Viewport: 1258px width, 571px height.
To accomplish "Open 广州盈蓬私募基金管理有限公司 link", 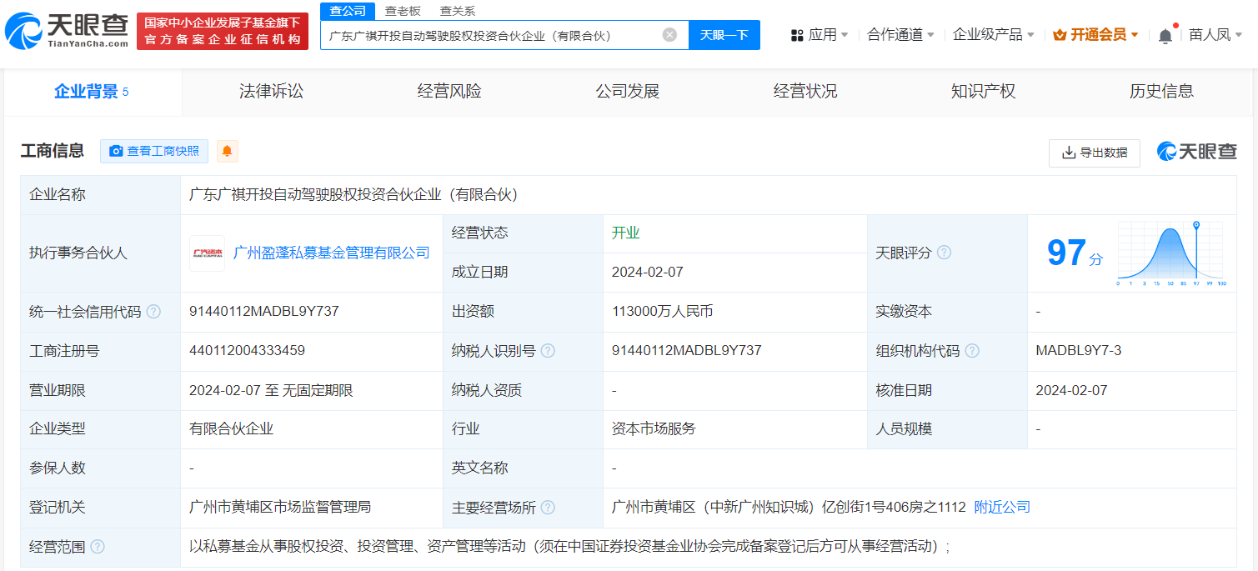I will coord(332,253).
